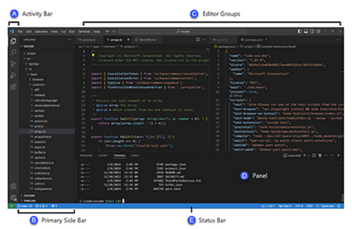Change Tab Size in the status bar
352x229 pixels.
click(x=285, y=206)
